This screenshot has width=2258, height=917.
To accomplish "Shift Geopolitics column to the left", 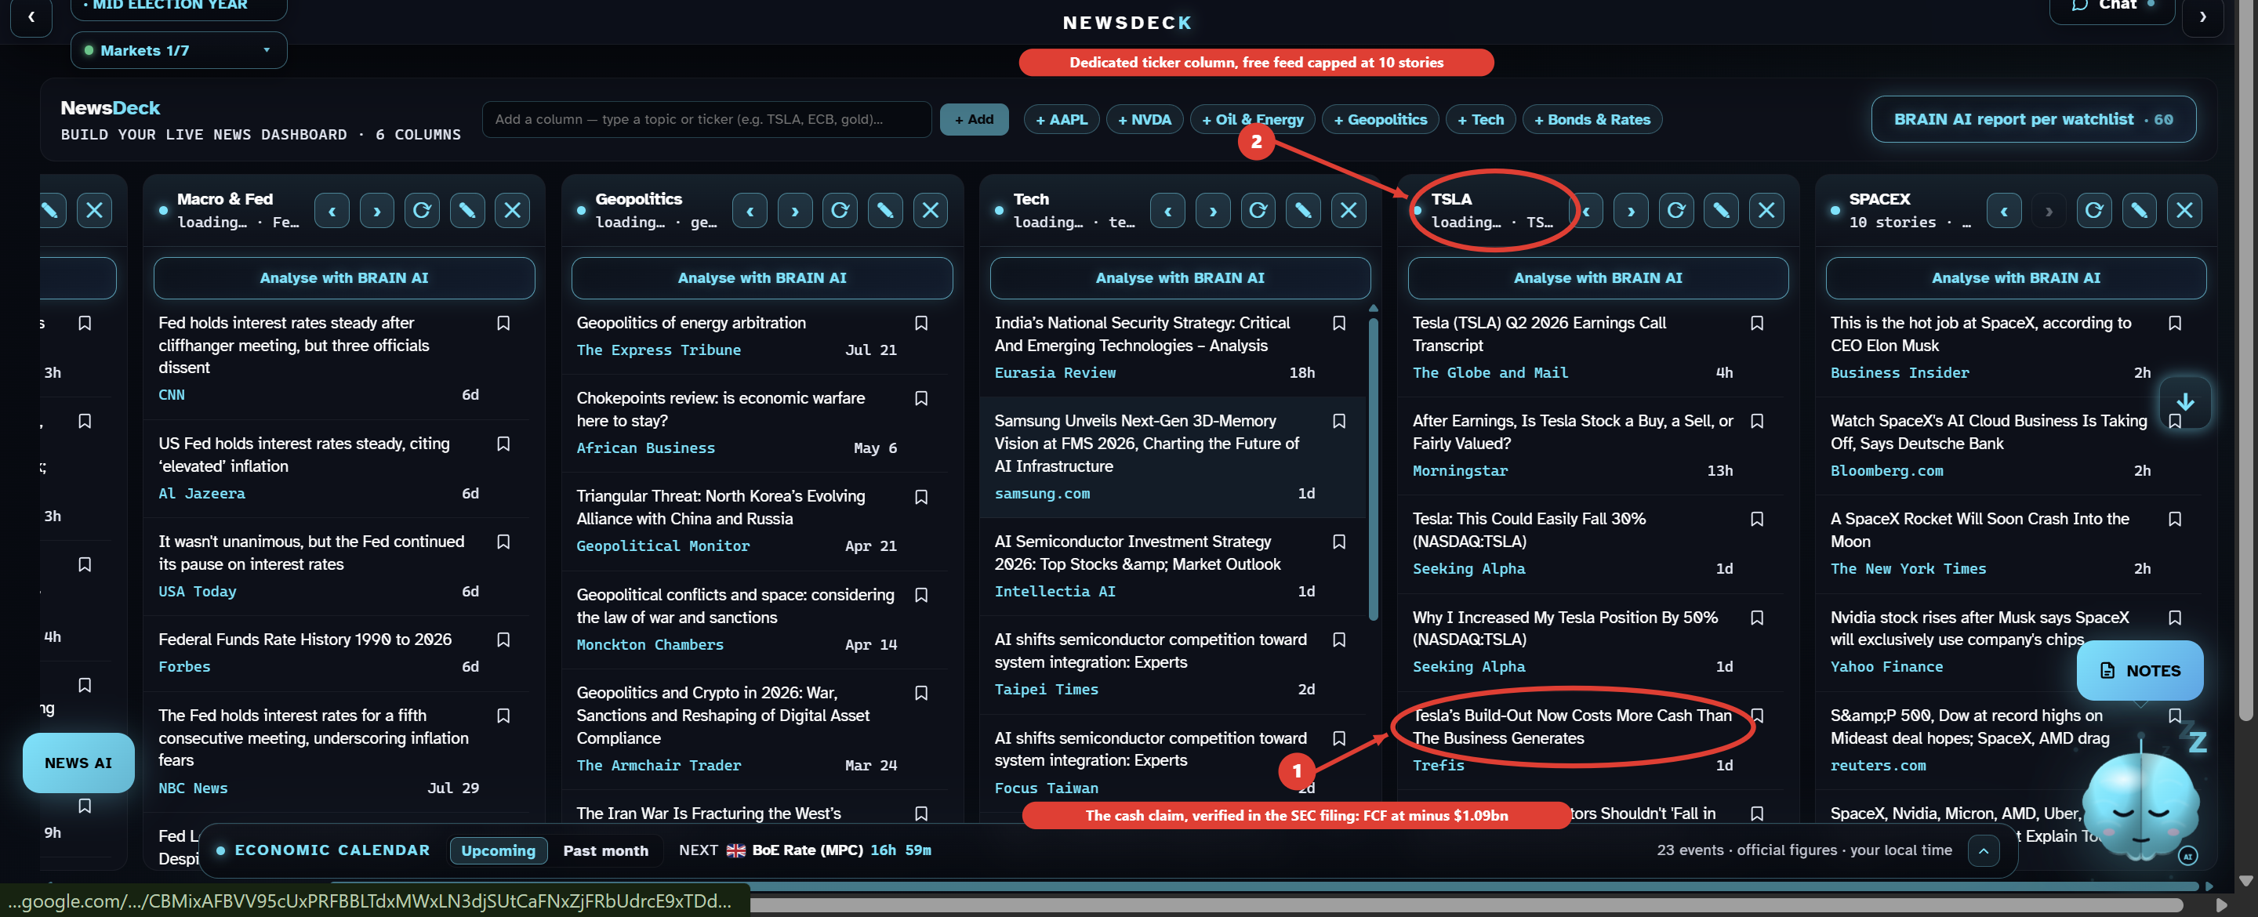I will 750,210.
